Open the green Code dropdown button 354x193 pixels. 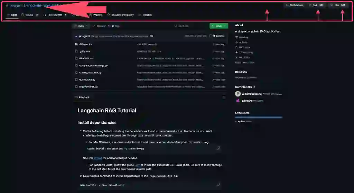tap(219, 26)
